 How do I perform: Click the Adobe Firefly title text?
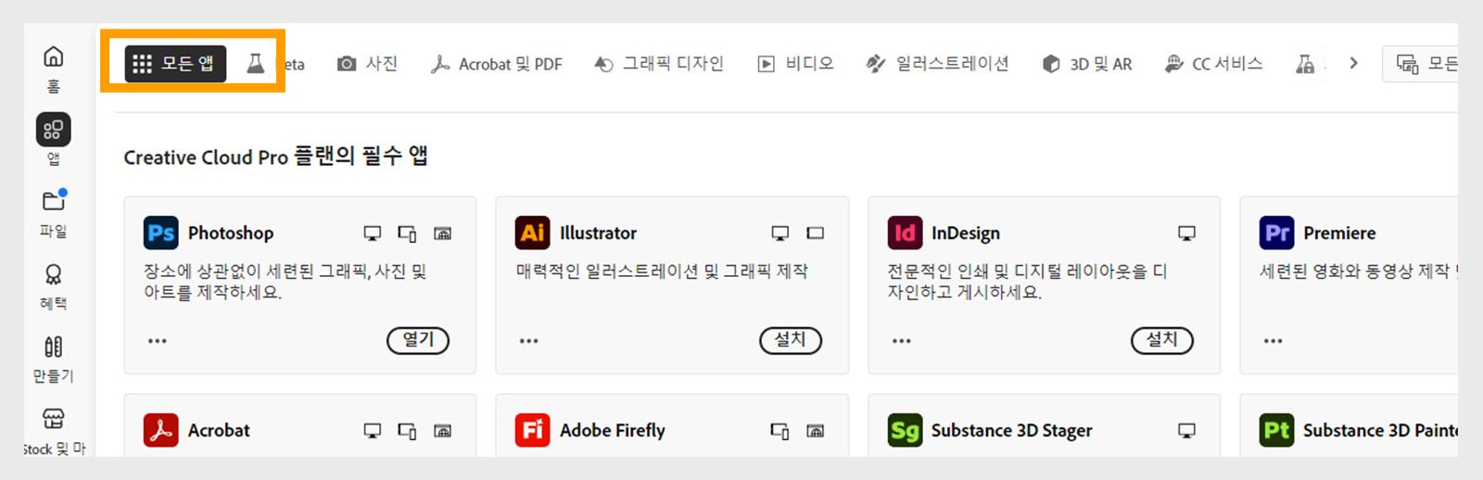[x=613, y=431]
